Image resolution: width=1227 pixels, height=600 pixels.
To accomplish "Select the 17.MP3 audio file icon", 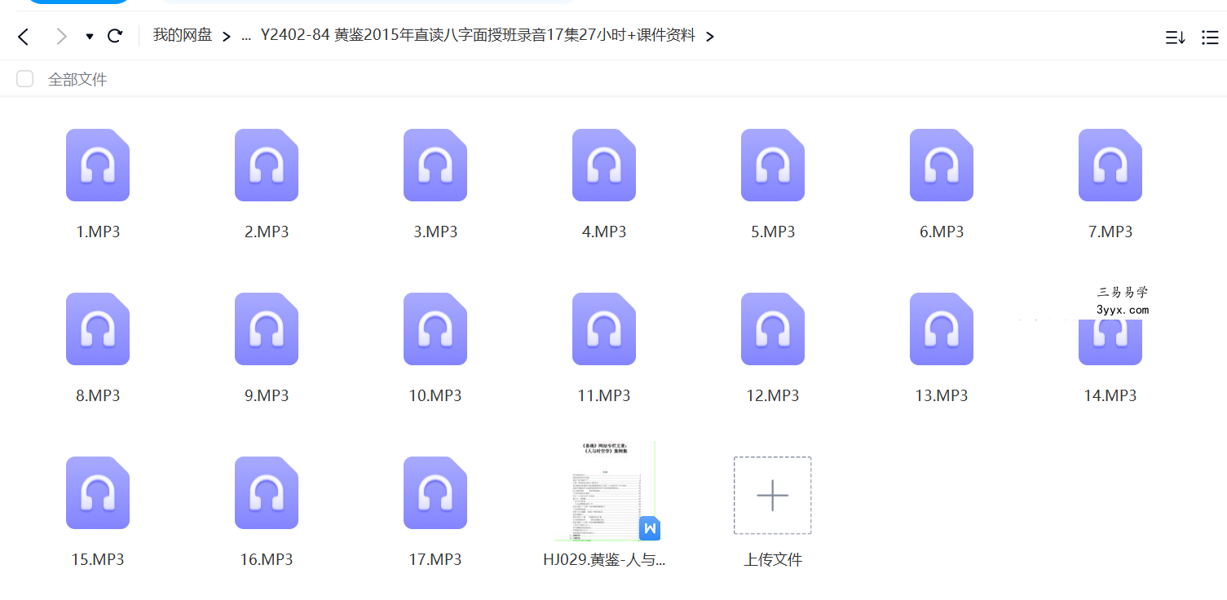I will tap(435, 492).
